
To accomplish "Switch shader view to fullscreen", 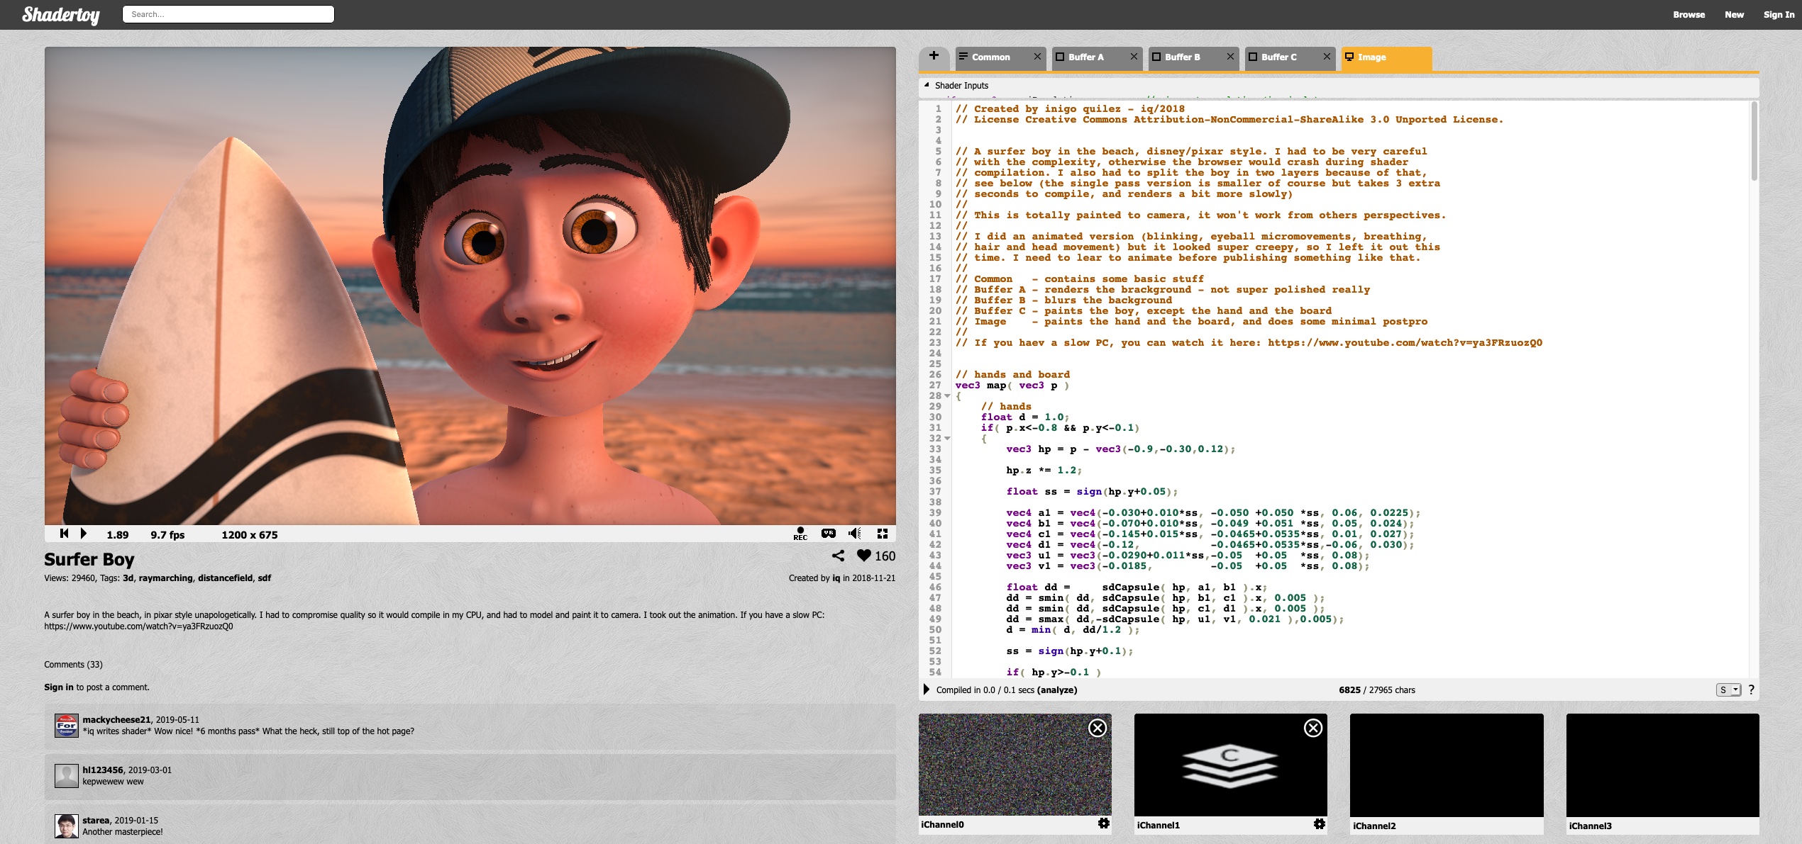I will tap(883, 534).
